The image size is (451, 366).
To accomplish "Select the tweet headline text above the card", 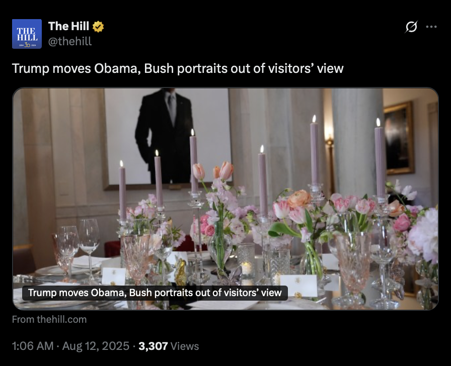I will click(178, 68).
